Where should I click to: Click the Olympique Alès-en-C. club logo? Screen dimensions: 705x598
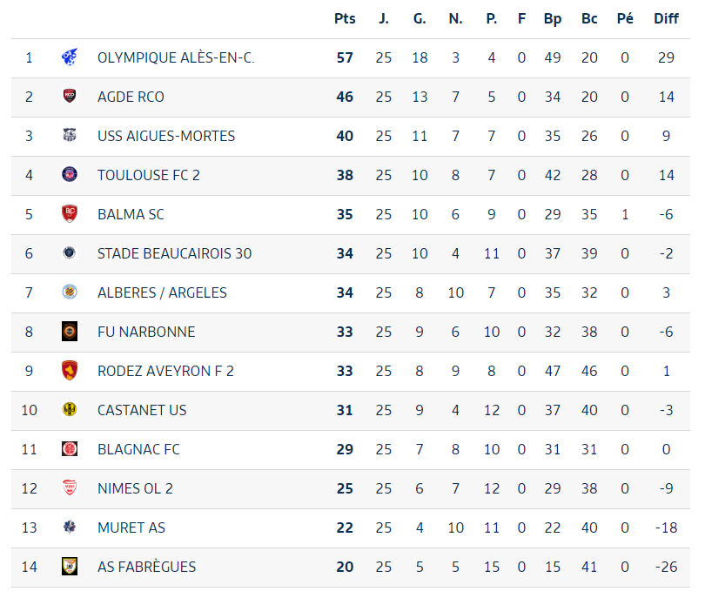click(x=70, y=57)
